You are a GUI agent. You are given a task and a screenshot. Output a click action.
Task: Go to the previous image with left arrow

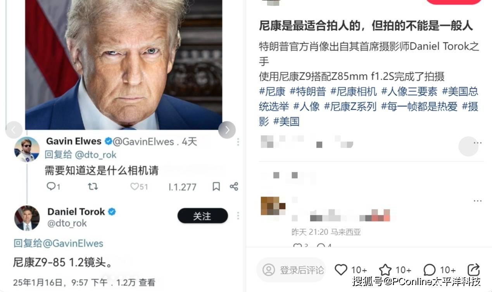point(14,130)
